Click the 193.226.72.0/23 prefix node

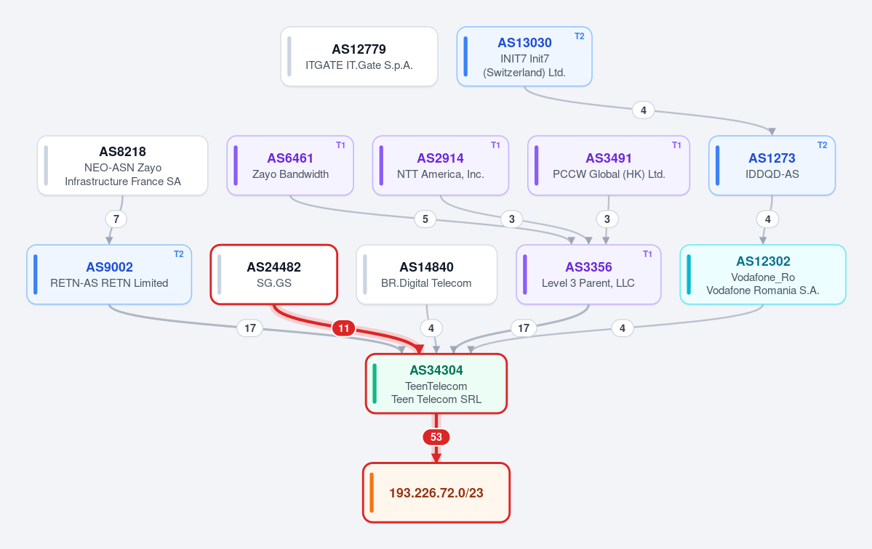436,492
